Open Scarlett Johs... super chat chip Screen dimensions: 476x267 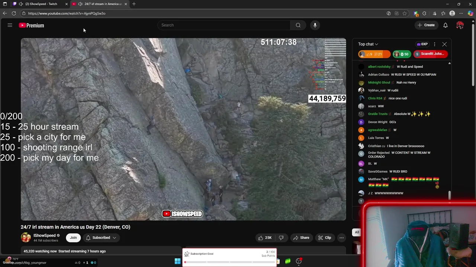pos(431,54)
